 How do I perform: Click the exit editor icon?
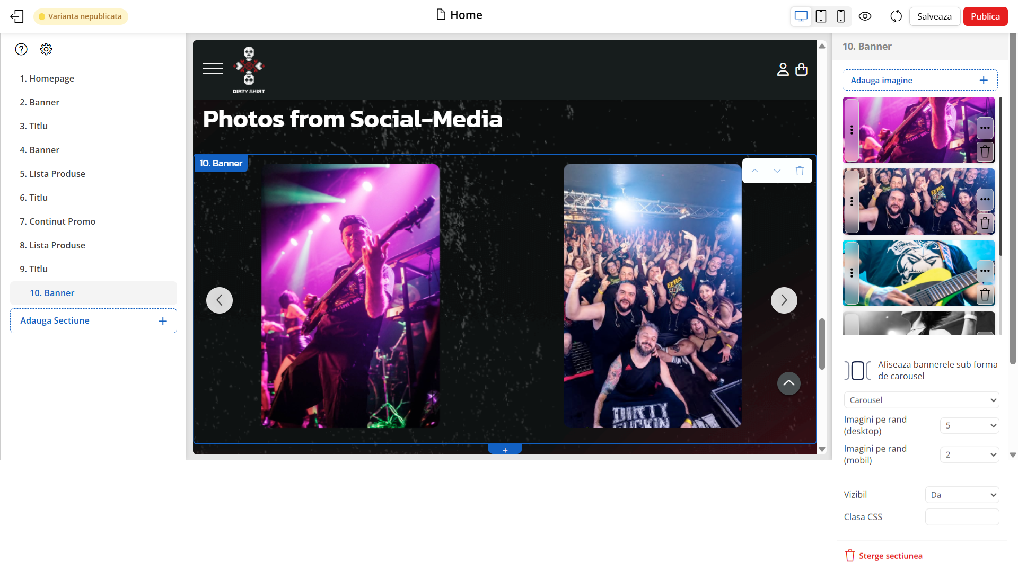pos(17,16)
